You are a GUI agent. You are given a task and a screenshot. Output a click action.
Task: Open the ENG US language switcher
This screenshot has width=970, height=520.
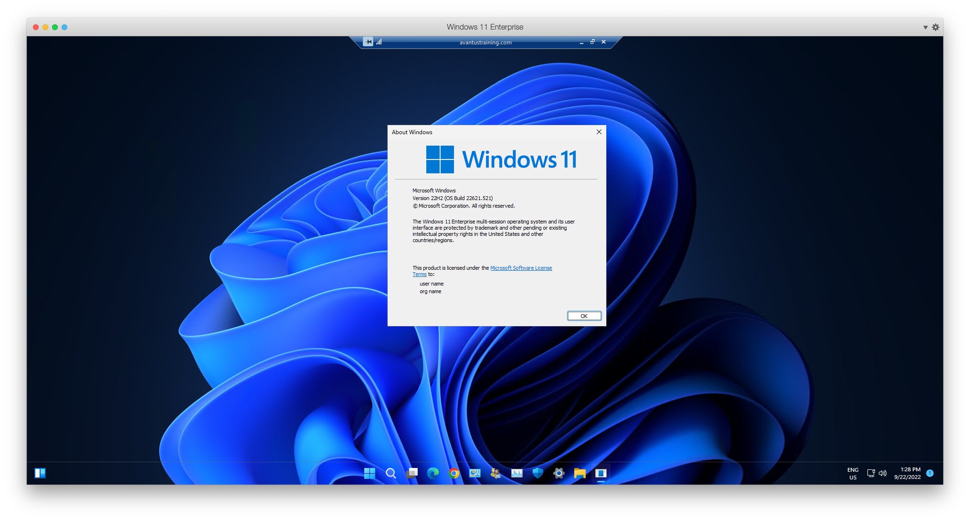[853, 473]
